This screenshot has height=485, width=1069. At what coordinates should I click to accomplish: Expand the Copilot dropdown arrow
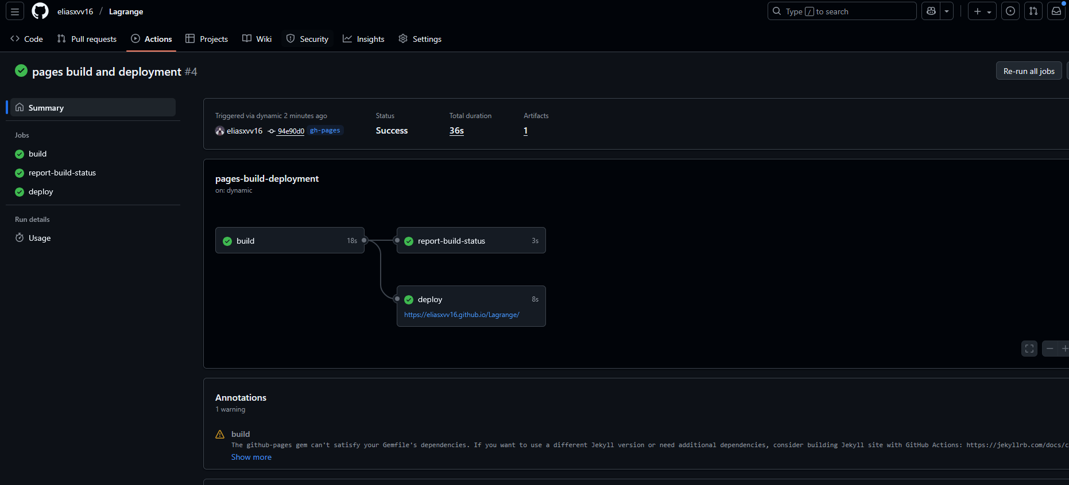click(947, 11)
